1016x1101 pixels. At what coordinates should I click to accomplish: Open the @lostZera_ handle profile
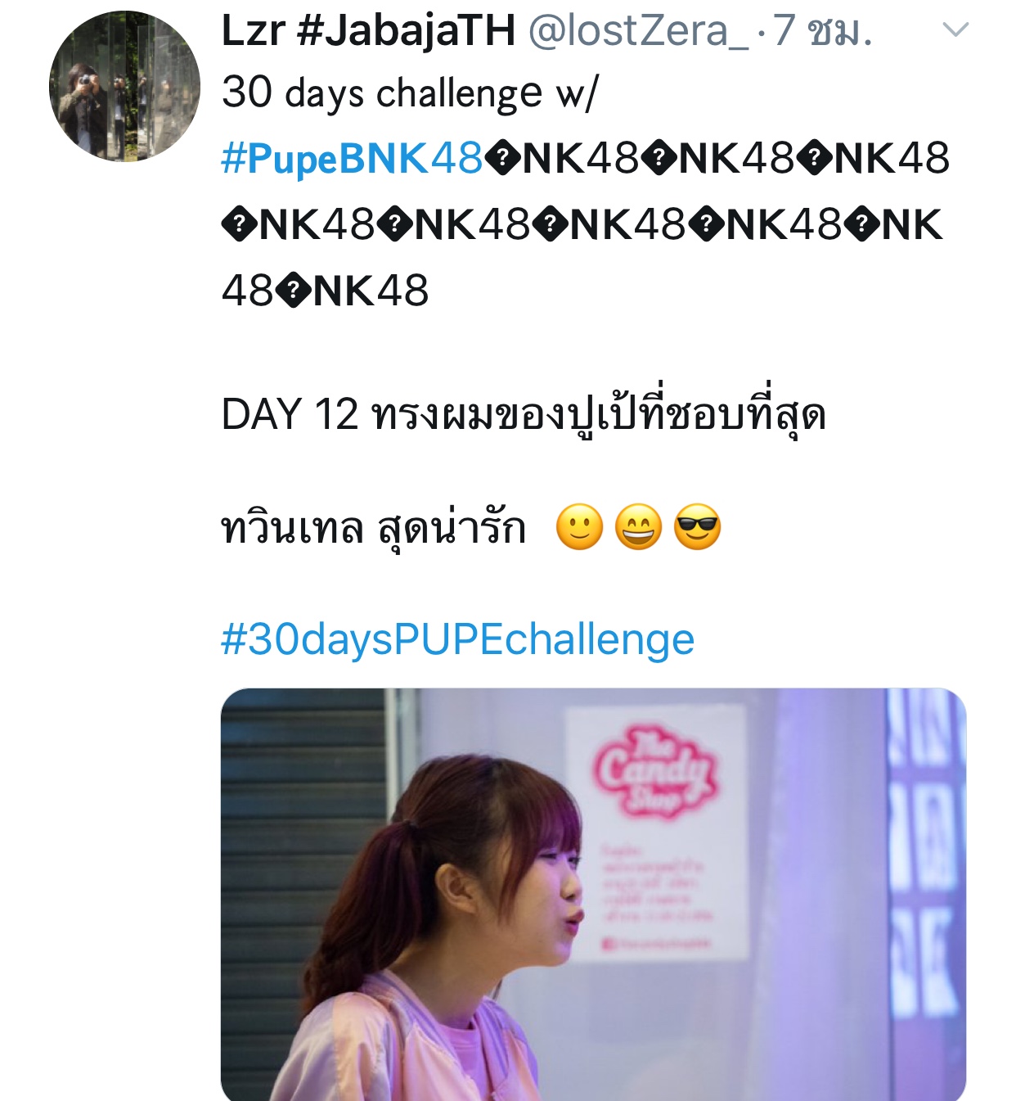pyautogui.click(x=638, y=30)
